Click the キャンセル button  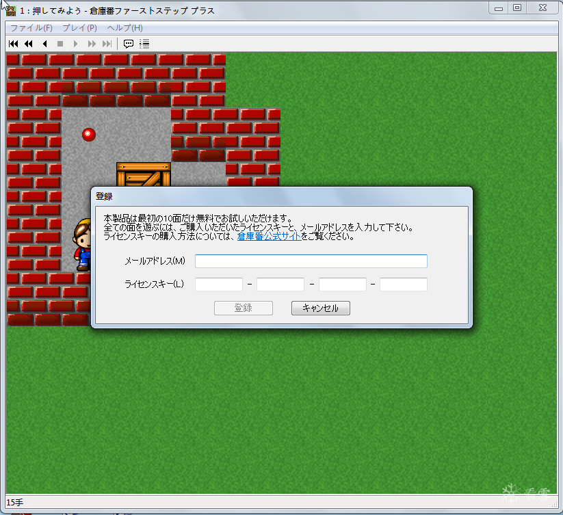pos(321,308)
